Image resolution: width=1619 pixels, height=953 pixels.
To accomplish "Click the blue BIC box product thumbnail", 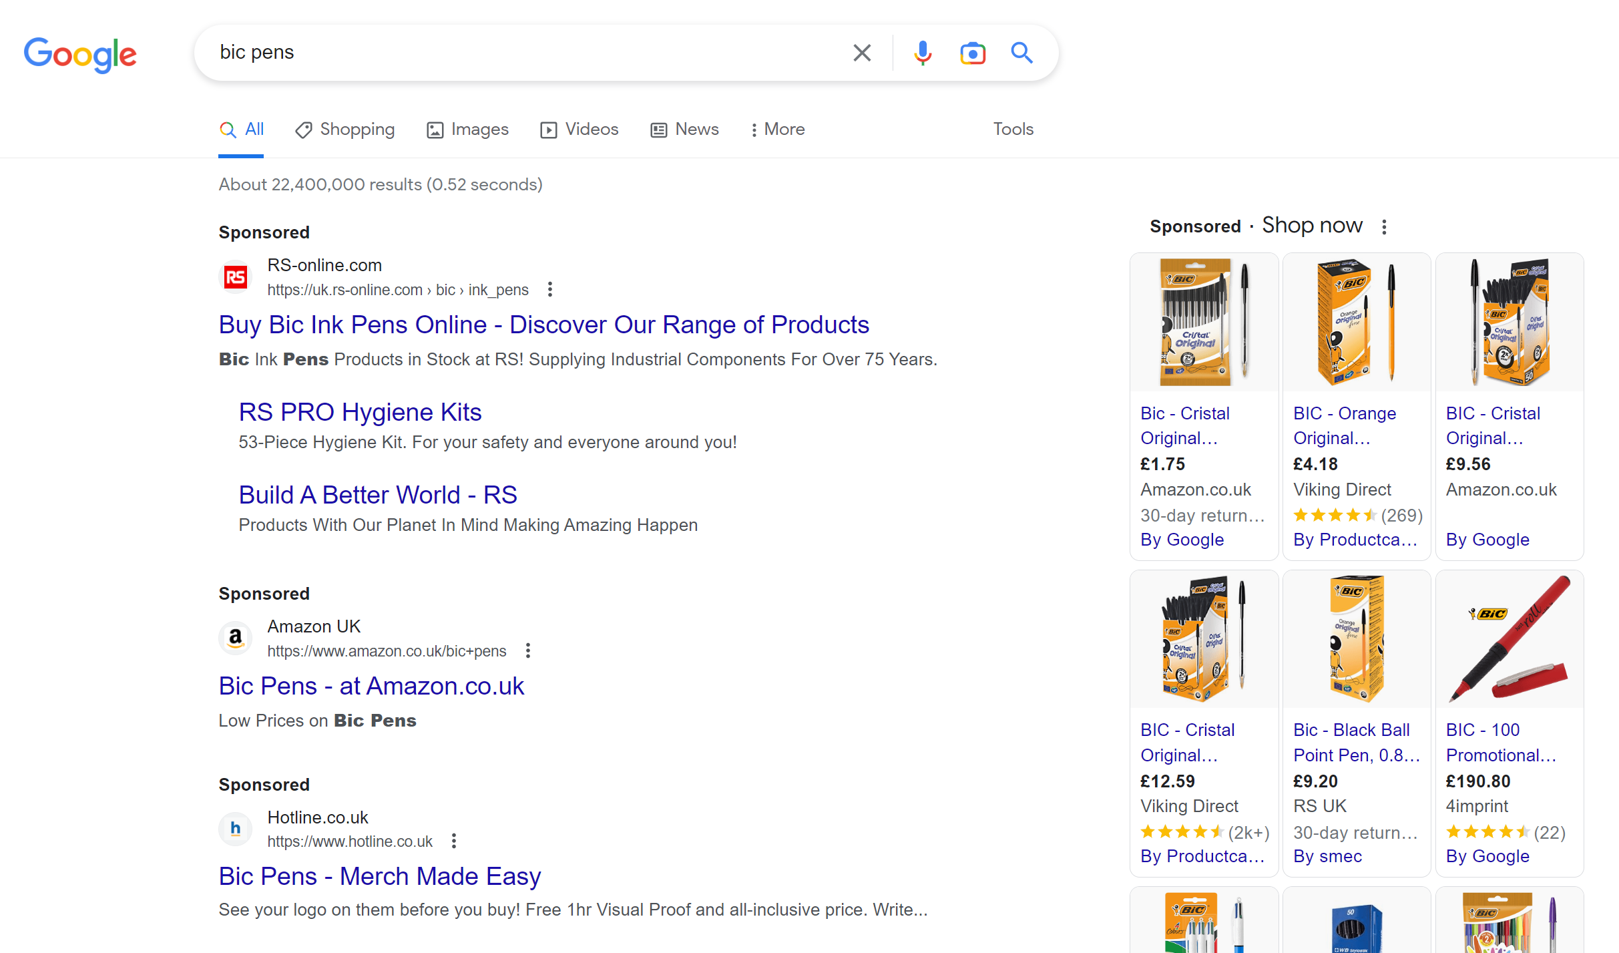I will tap(1357, 921).
